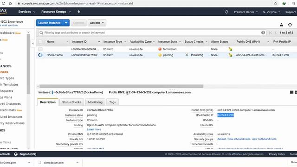The height and width of the screenshot is (167, 297).
Task: Toggle the DockerDemo row selection box
Action: (40, 55)
